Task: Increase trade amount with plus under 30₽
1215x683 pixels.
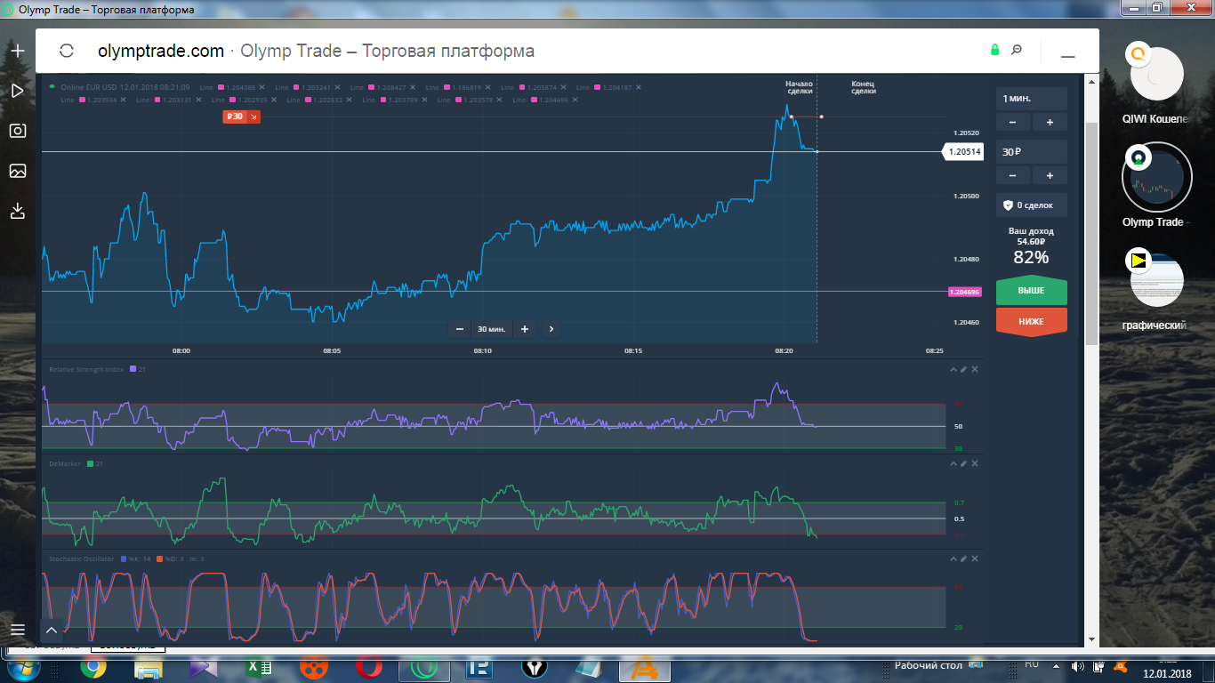Action: (x=1050, y=175)
